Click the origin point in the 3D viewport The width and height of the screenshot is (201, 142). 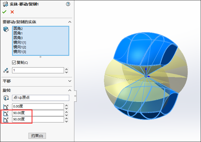(146, 76)
